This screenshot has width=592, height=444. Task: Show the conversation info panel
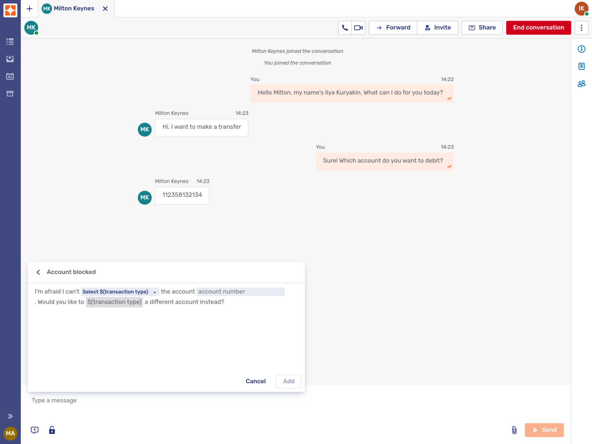click(x=581, y=49)
